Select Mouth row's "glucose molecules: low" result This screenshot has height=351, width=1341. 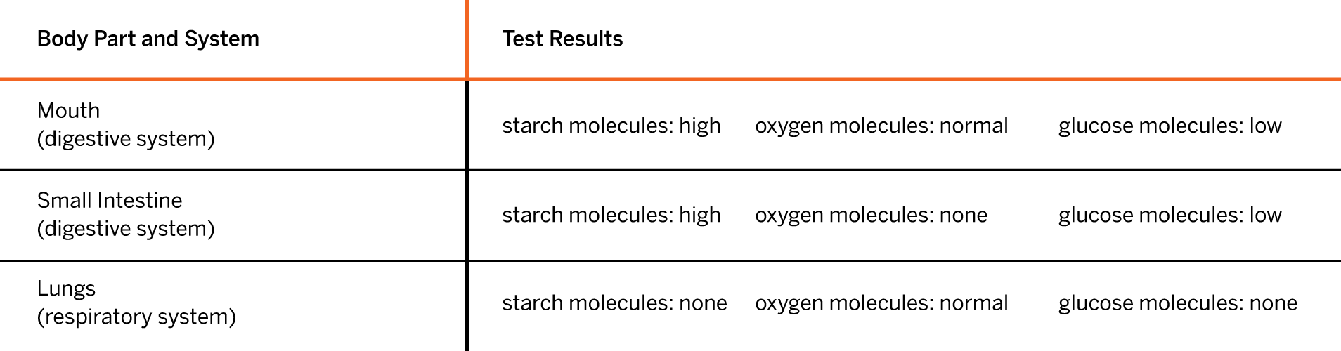(1170, 126)
